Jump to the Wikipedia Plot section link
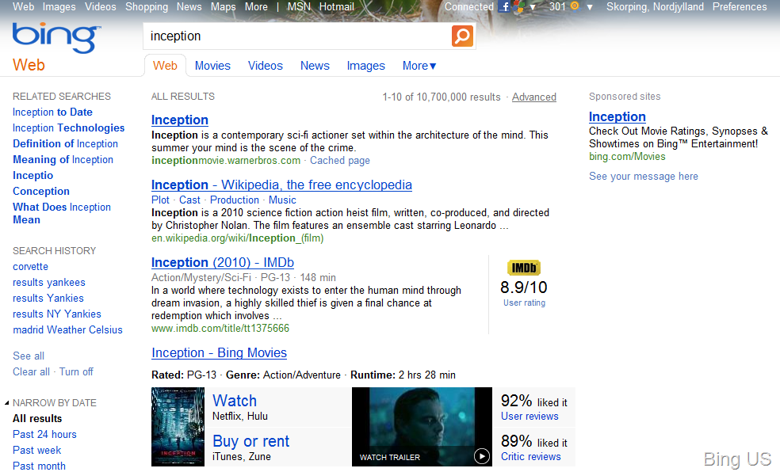 [x=160, y=200]
